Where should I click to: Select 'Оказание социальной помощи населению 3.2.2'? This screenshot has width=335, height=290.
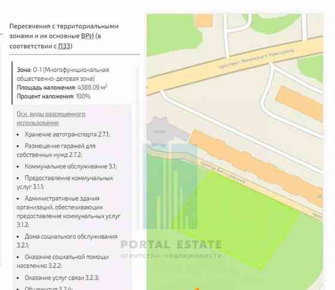(63, 261)
